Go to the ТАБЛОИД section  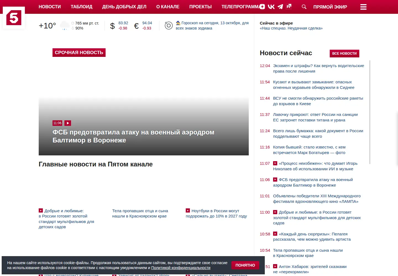pos(82,7)
